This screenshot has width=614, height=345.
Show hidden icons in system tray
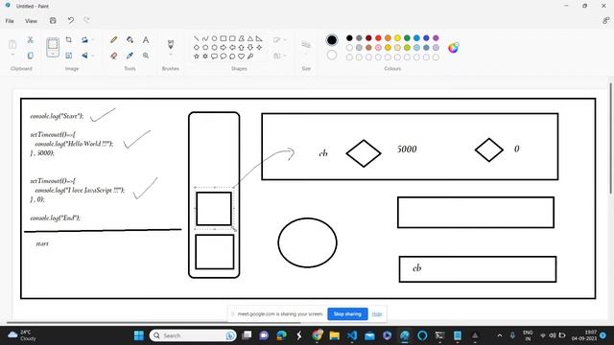tap(500, 335)
